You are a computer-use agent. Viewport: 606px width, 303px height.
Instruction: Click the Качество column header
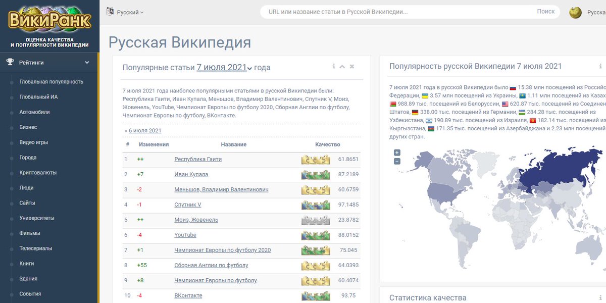click(328, 144)
